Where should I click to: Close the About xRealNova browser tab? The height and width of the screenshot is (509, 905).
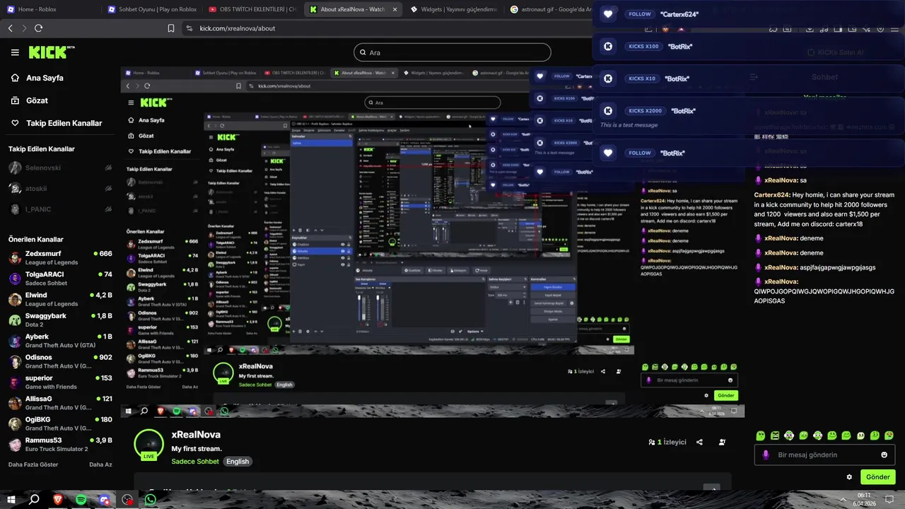pos(395,10)
